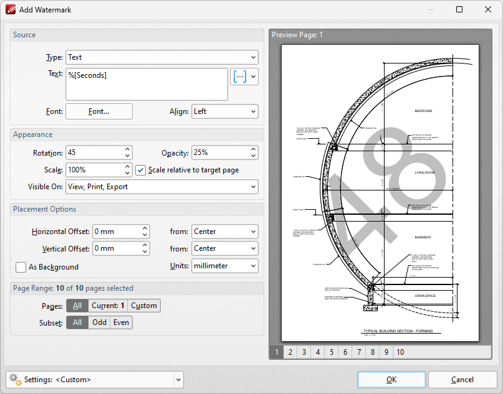Increase Horizontal Offset with up arrow
Viewport: 503px width, 394px height.
145,228
